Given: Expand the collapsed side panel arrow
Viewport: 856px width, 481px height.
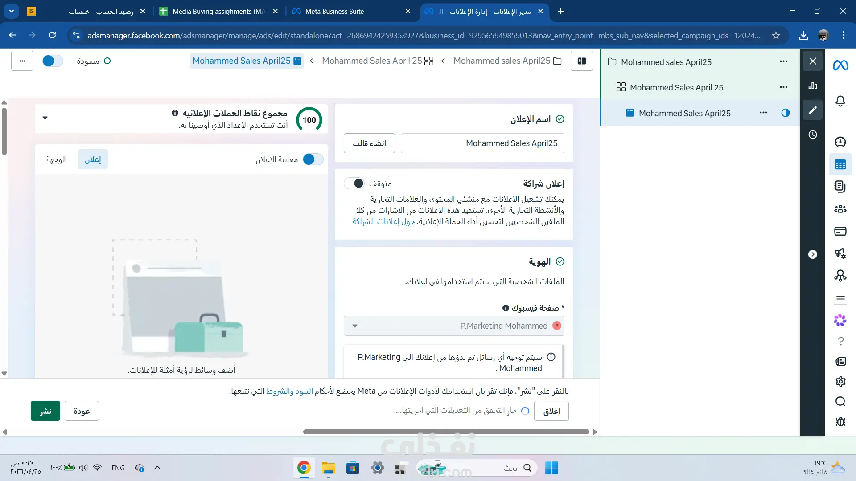Looking at the screenshot, I should 813,254.
